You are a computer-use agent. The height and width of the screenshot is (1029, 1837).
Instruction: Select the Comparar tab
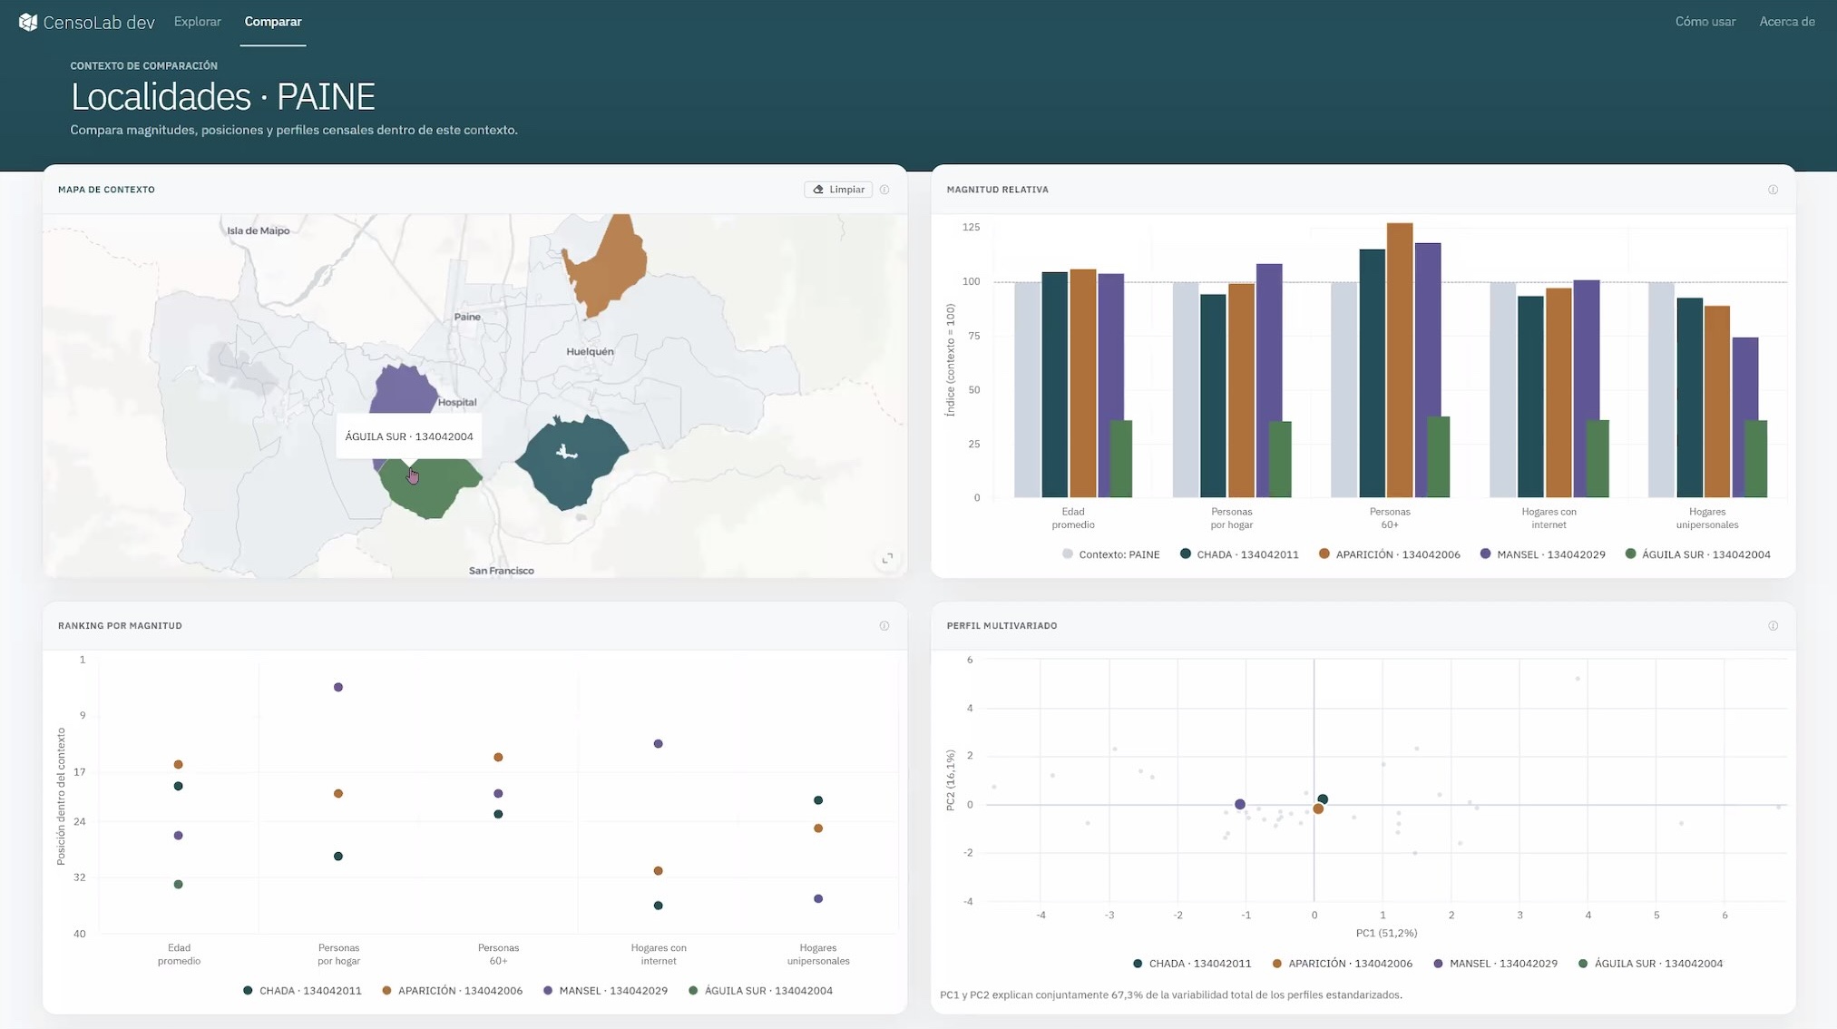[x=273, y=22]
